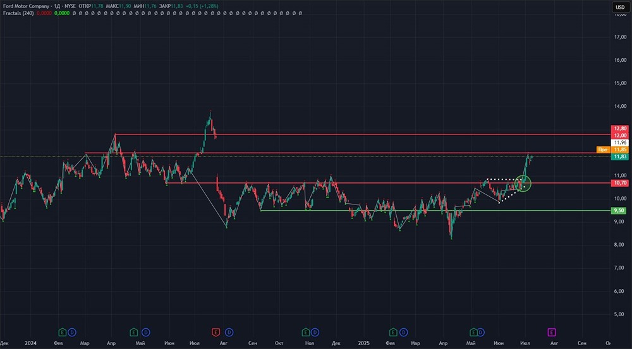
Task: Click the earnings E marker near Ноя 2024
Action: 306,331
